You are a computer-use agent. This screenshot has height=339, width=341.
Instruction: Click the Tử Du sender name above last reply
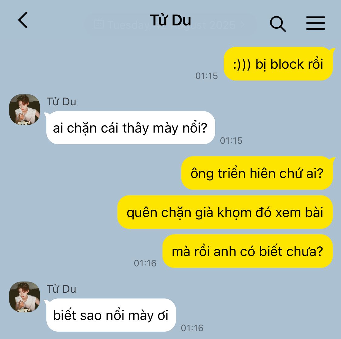(61, 289)
